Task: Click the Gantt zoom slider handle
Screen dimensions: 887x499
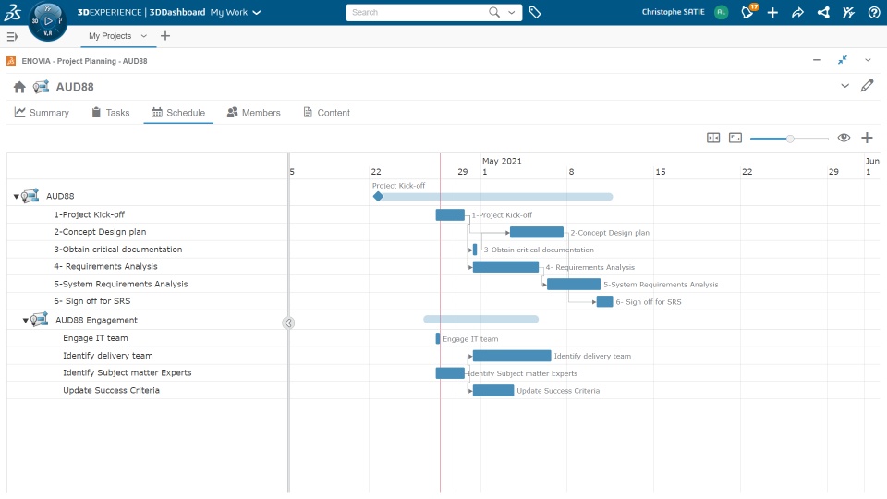Action: 790,138
